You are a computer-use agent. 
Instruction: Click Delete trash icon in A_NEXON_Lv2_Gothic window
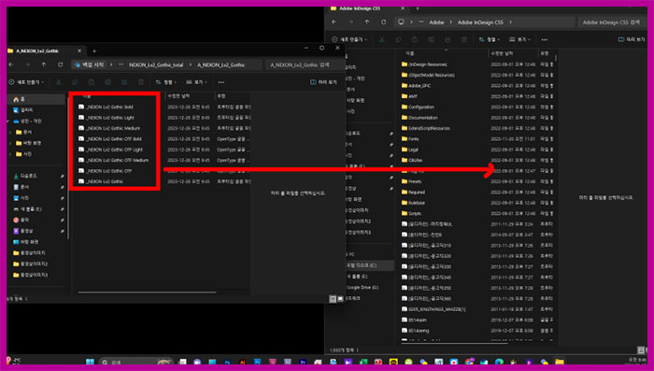tap(140, 82)
